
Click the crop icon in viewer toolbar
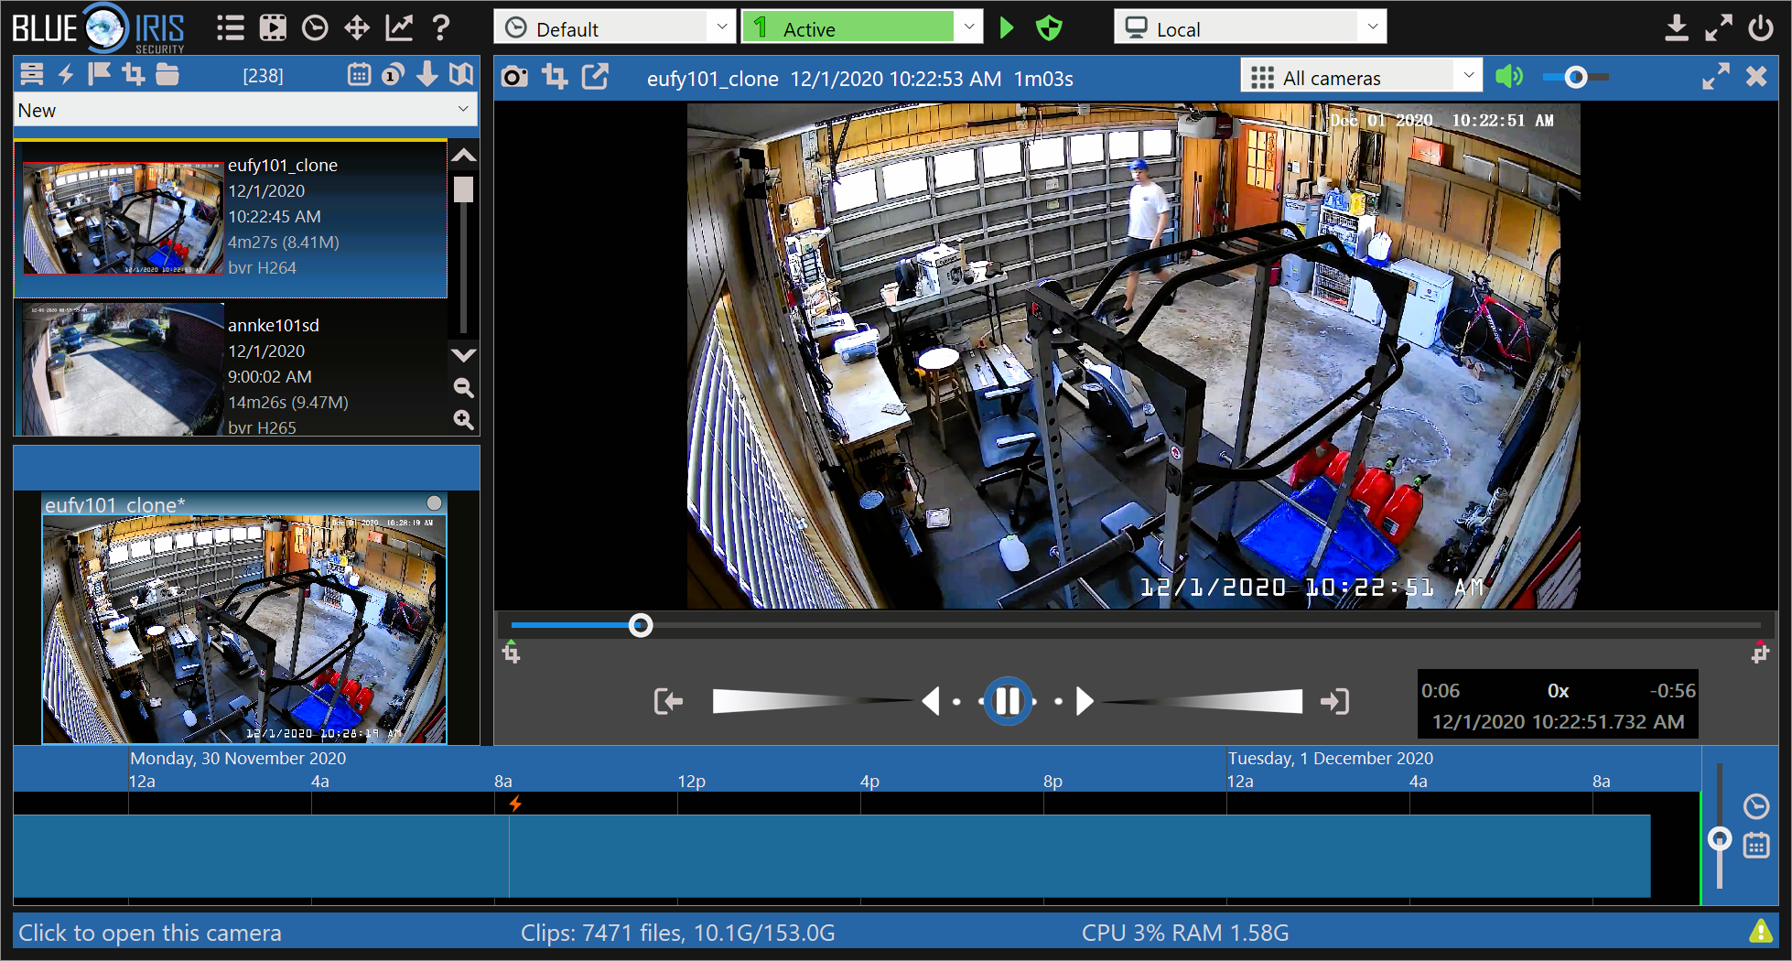(555, 78)
